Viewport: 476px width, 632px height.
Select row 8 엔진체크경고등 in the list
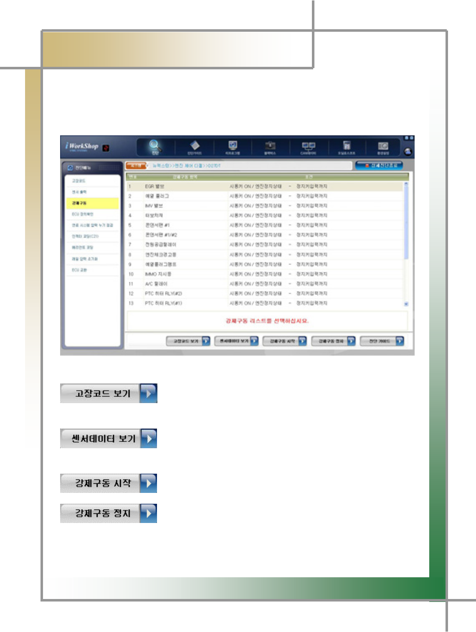click(265, 254)
